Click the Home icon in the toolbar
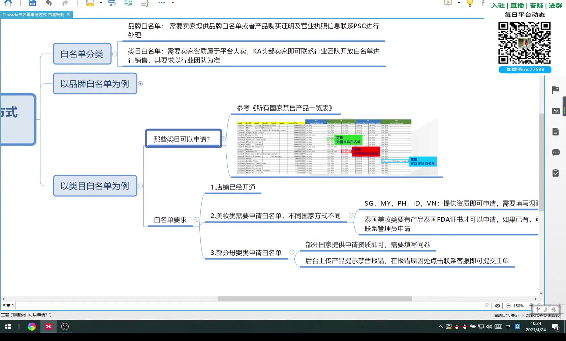Viewport: 566px width, 341px height. [8, 3]
